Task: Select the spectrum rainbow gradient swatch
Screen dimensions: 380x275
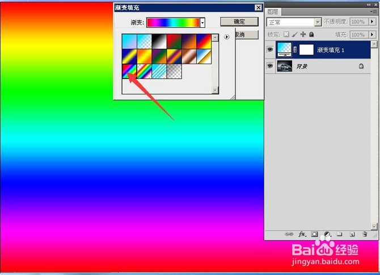Action: click(129, 71)
